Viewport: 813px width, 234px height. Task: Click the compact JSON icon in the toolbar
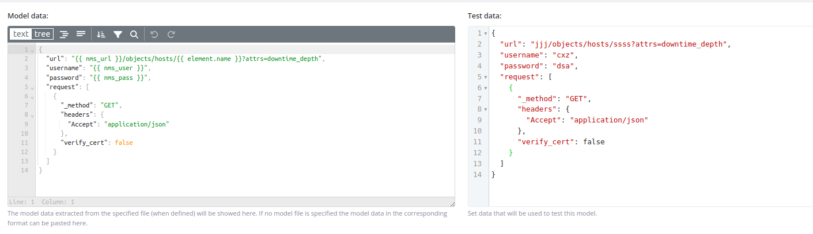click(x=81, y=34)
